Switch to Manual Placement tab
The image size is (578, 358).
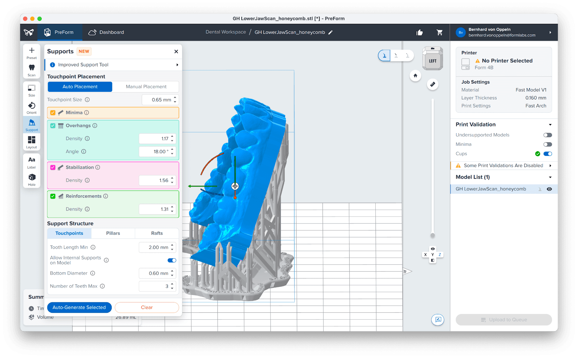click(x=146, y=87)
